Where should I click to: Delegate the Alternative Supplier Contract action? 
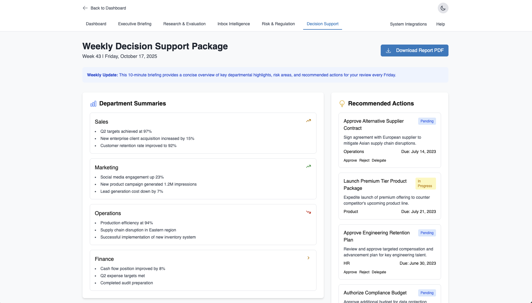click(x=379, y=160)
